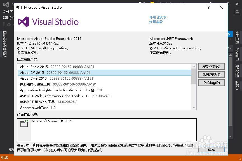
Task: Click the installed products scrollbar thumb
Action: [x=194, y=77]
